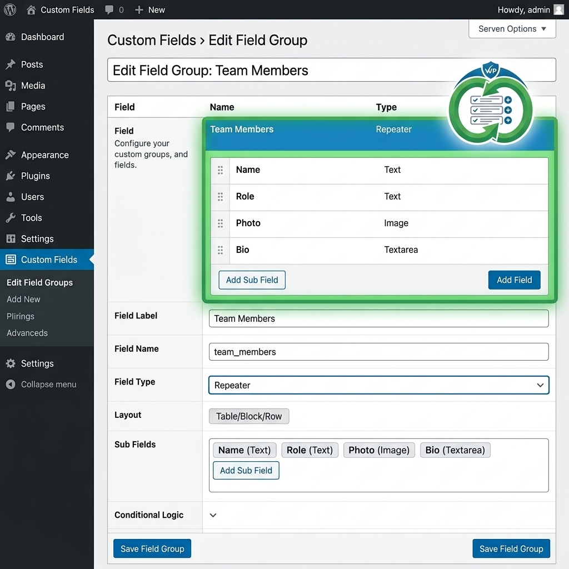Select Add New submenu item
569x569 pixels.
click(x=23, y=300)
